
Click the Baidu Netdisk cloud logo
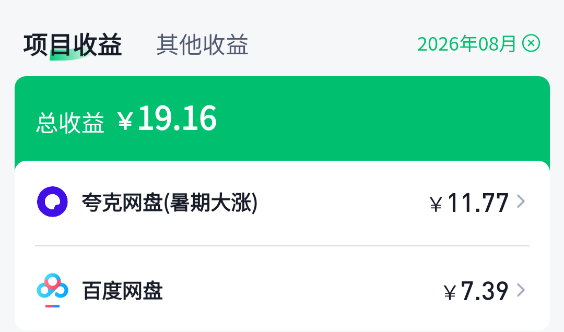coord(53,290)
